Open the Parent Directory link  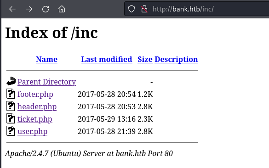(46, 82)
